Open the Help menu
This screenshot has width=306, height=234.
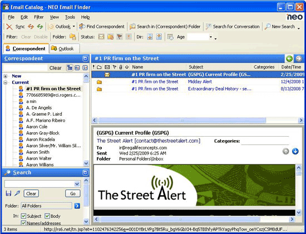coord(85,17)
